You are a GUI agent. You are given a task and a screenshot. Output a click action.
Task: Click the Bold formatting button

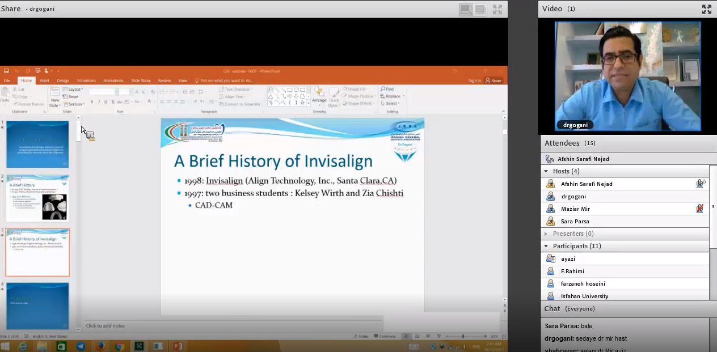point(91,102)
